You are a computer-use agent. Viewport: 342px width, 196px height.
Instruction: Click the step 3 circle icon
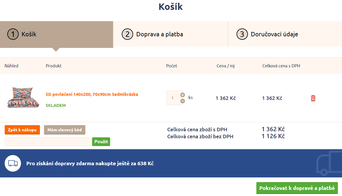[x=242, y=34]
